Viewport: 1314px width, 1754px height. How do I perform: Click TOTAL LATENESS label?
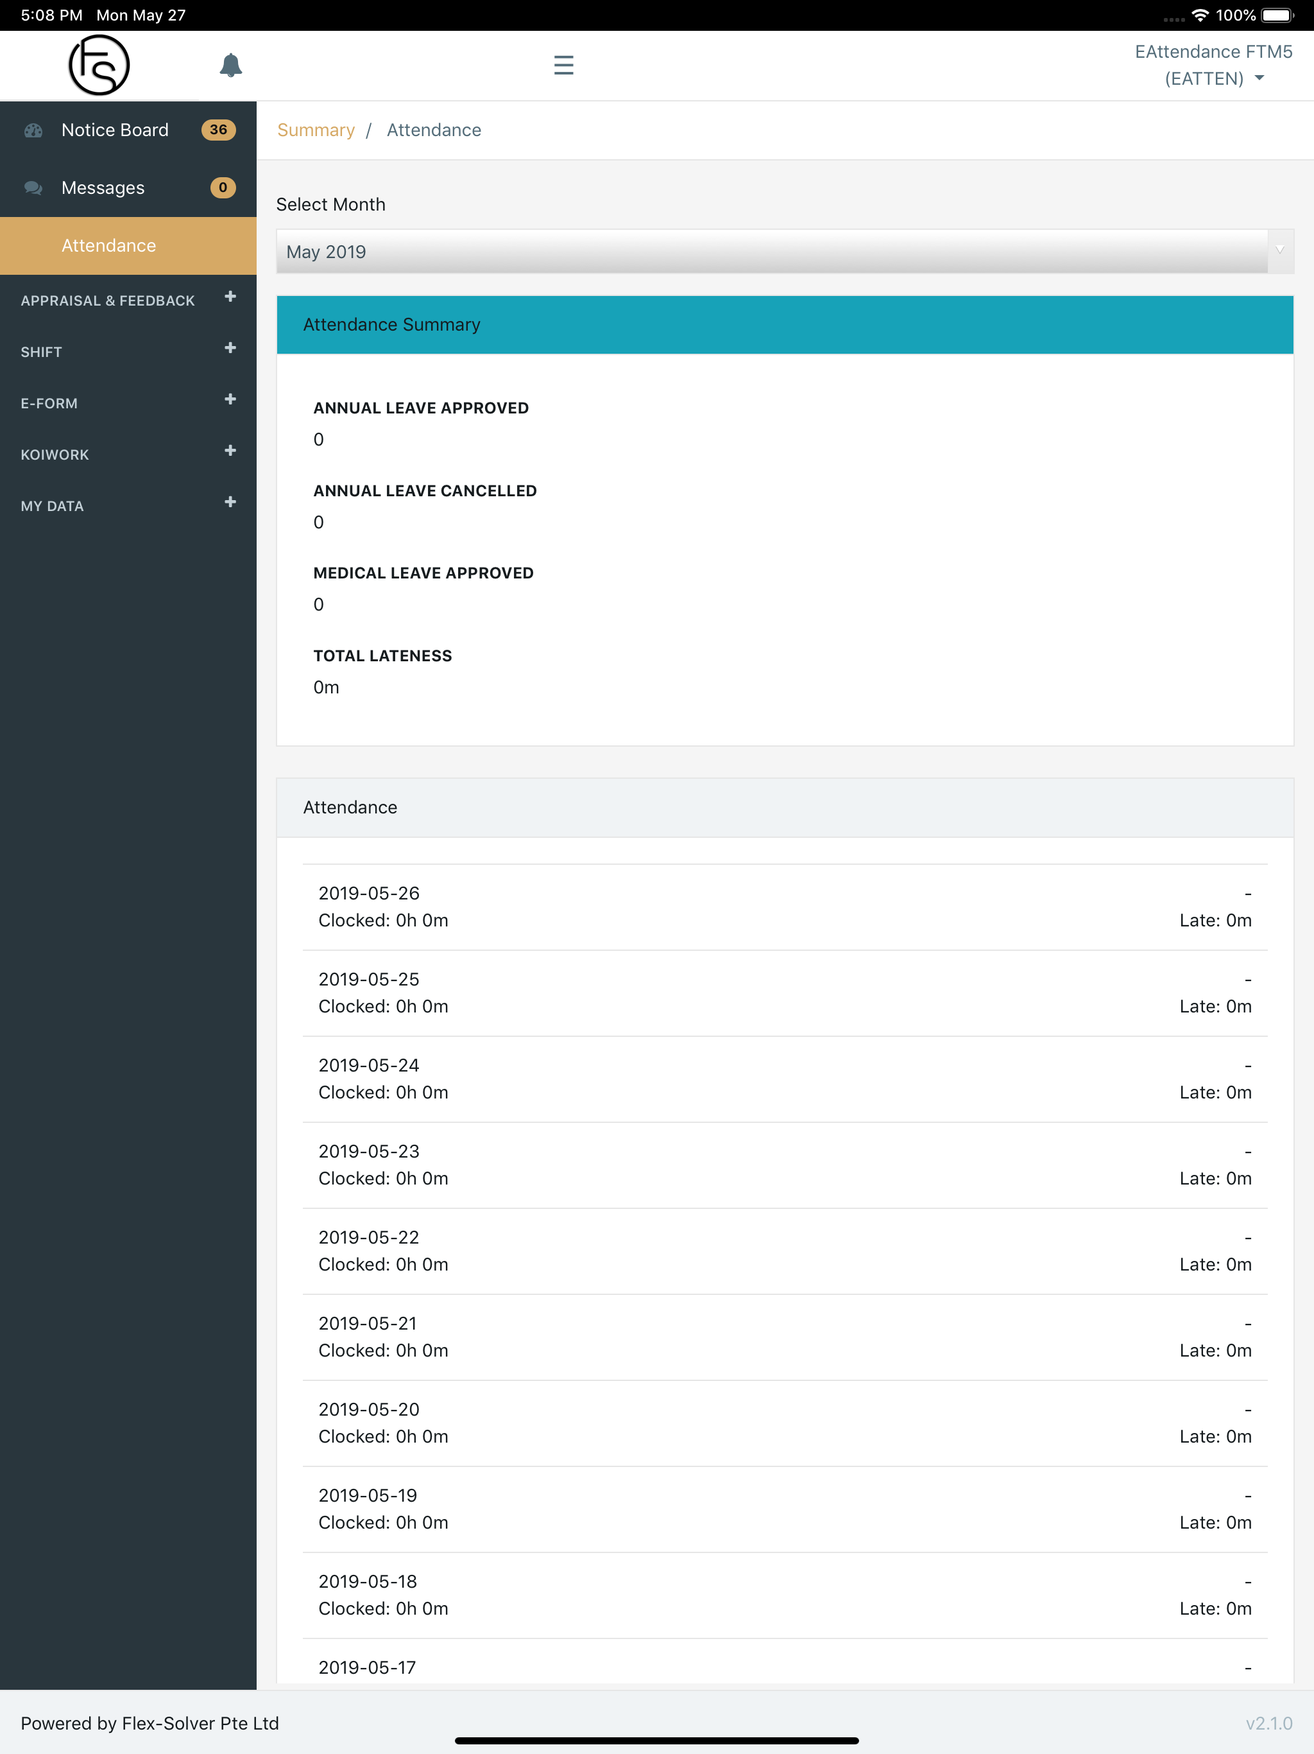click(x=383, y=656)
